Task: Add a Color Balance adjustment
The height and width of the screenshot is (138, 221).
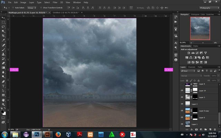Action: pyautogui.click(x=191, y=58)
